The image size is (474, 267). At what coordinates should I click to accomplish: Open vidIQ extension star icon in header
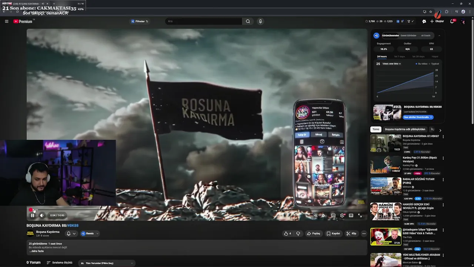pyautogui.click(x=424, y=22)
